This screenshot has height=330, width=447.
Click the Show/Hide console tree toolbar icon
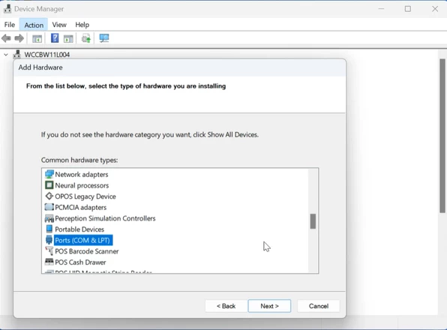coord(37,38)
